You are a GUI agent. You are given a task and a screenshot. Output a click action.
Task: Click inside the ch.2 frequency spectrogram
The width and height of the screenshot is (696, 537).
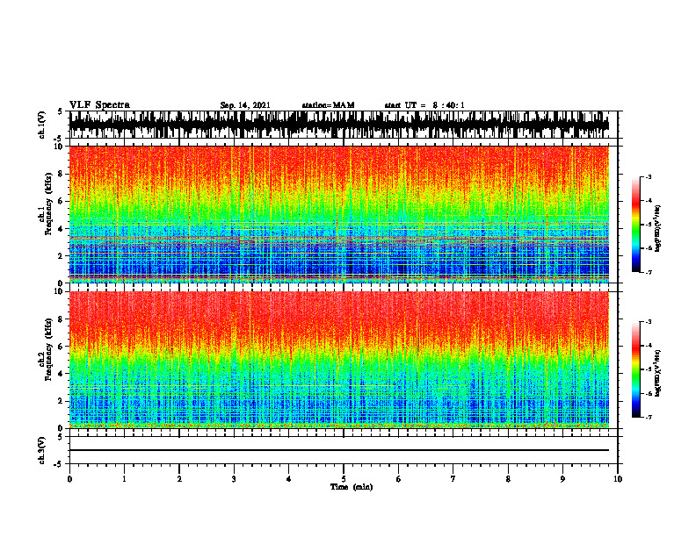click(x=339, y=360)
